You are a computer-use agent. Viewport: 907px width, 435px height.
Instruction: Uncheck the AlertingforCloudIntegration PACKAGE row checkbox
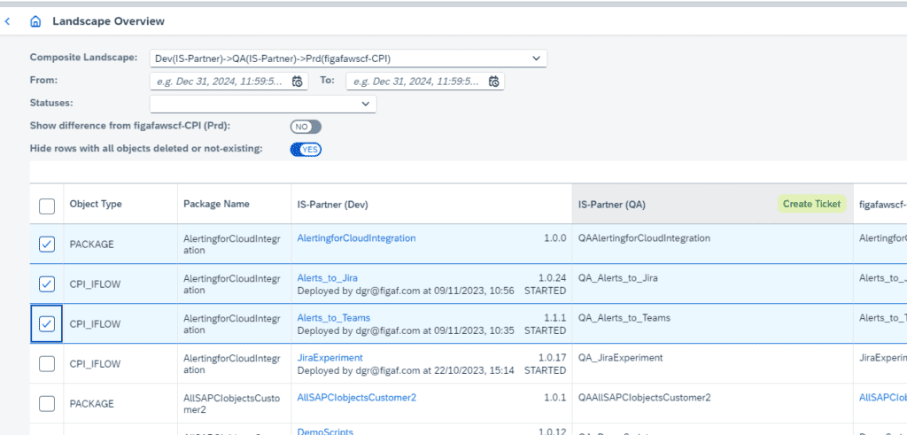click(x=47, y=245)
